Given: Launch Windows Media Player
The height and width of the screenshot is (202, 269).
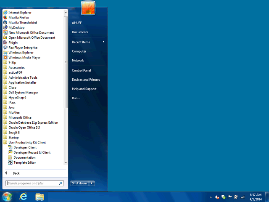Looking at the screenshot, I should (x=24, y=58).
